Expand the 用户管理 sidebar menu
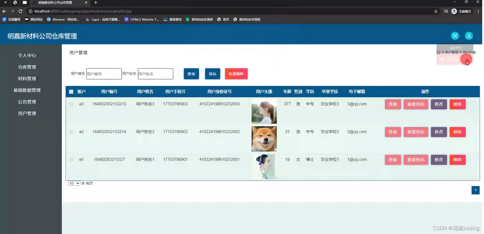The width and height of the screenshot is (484, 234). [x=27, y=113]
